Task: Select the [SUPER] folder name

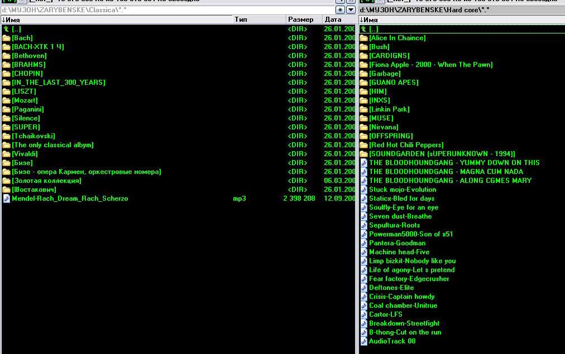Action: [26, 127]
